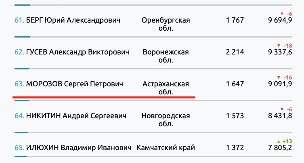The height and width of the screenshot is (163, 304).
Task: Click the Оренбургская обл. region cell
Action: [x=166, y=24]
